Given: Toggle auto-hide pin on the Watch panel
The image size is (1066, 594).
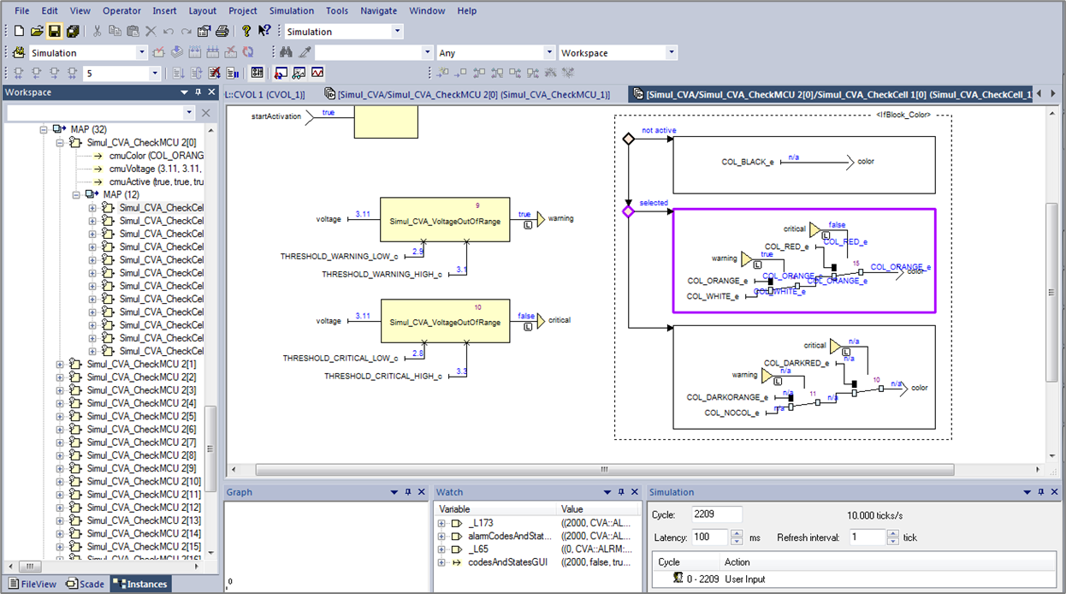Looking at the screenshot, I should pyautogui.click(x=620, y=492).
